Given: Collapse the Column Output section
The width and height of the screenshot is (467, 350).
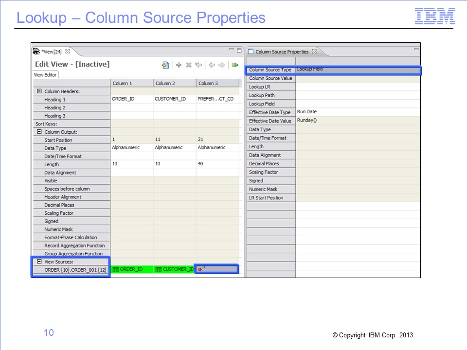Looking at the screenshot, I should click(39, 132).
